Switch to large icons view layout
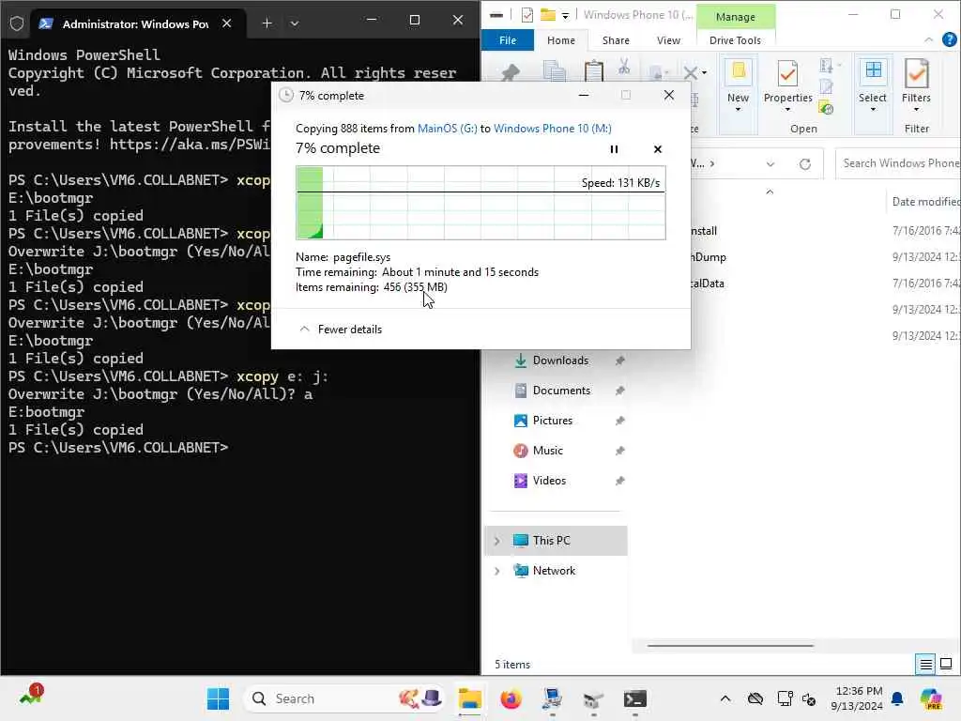 [946, 664]
